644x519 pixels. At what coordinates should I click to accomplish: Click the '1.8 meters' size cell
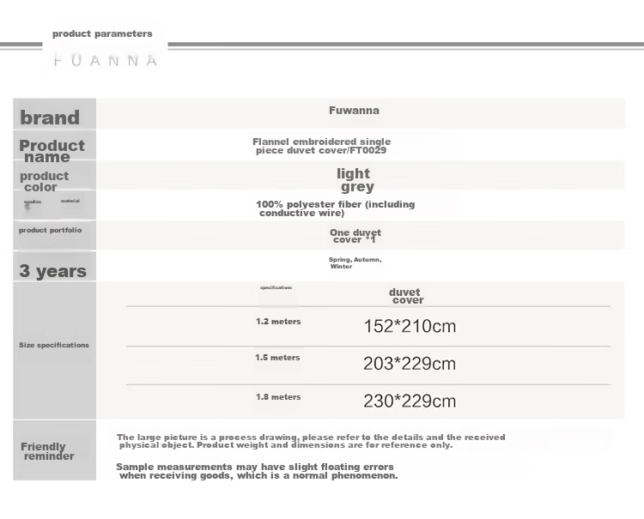pos(278,397)
